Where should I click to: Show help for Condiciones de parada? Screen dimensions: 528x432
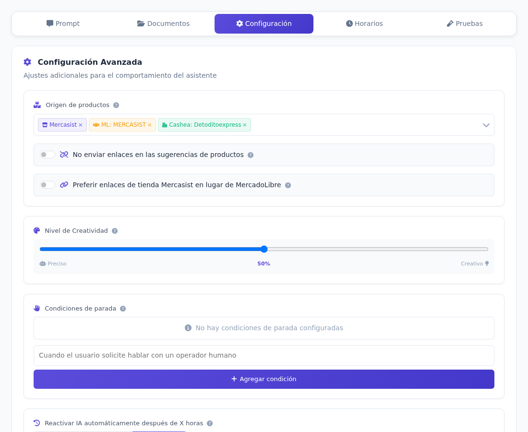[123, 309]
